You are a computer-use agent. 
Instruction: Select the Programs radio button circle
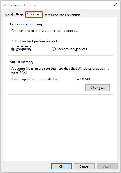click(13, 49)
